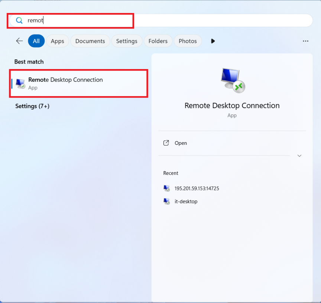321x303 pixels.
Task: Click the Open action in details pane
Action: [181, 143]
